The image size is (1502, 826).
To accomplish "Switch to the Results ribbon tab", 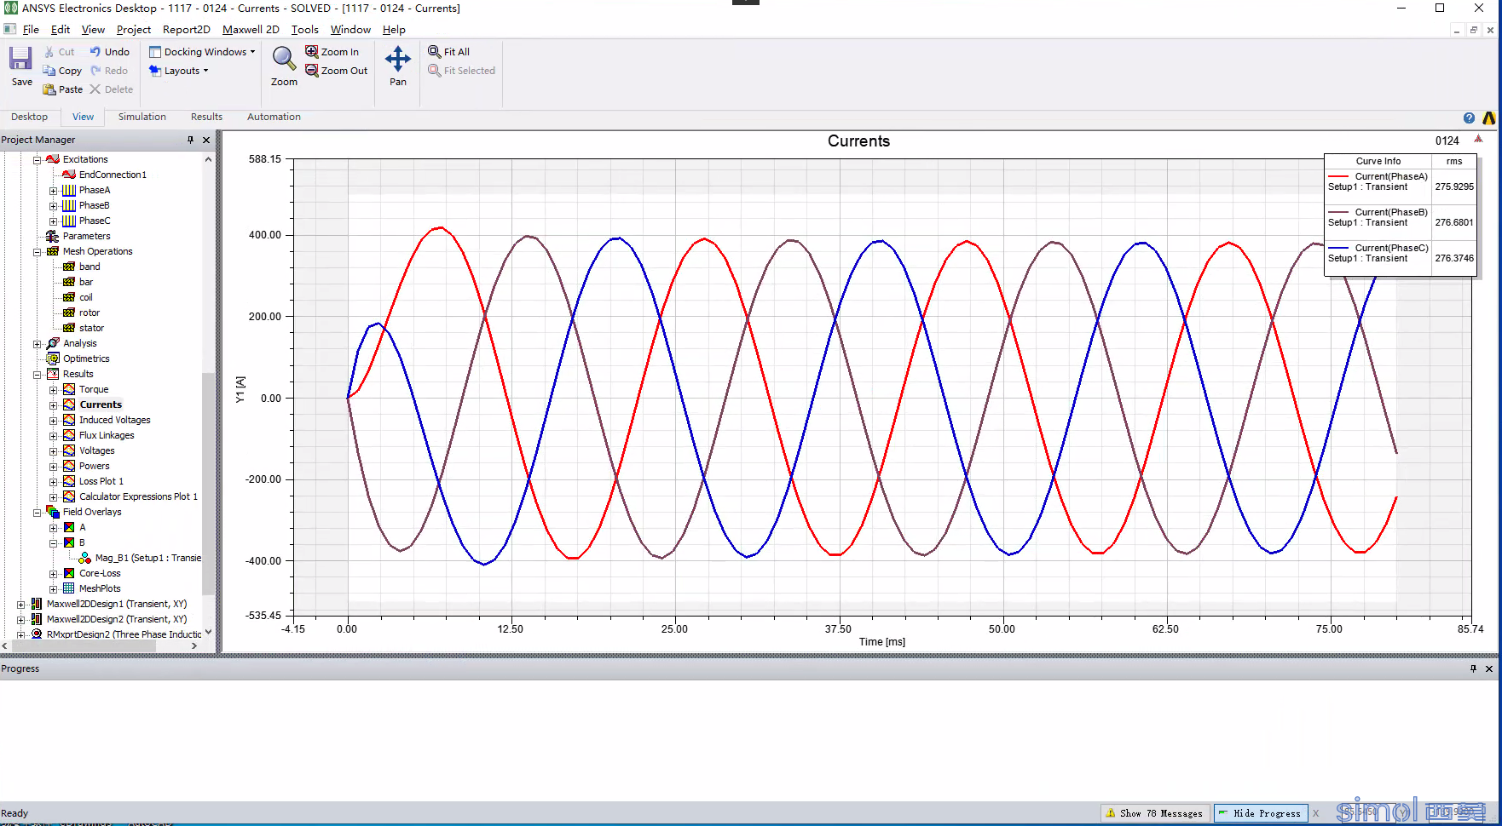I will click(206, 117).
